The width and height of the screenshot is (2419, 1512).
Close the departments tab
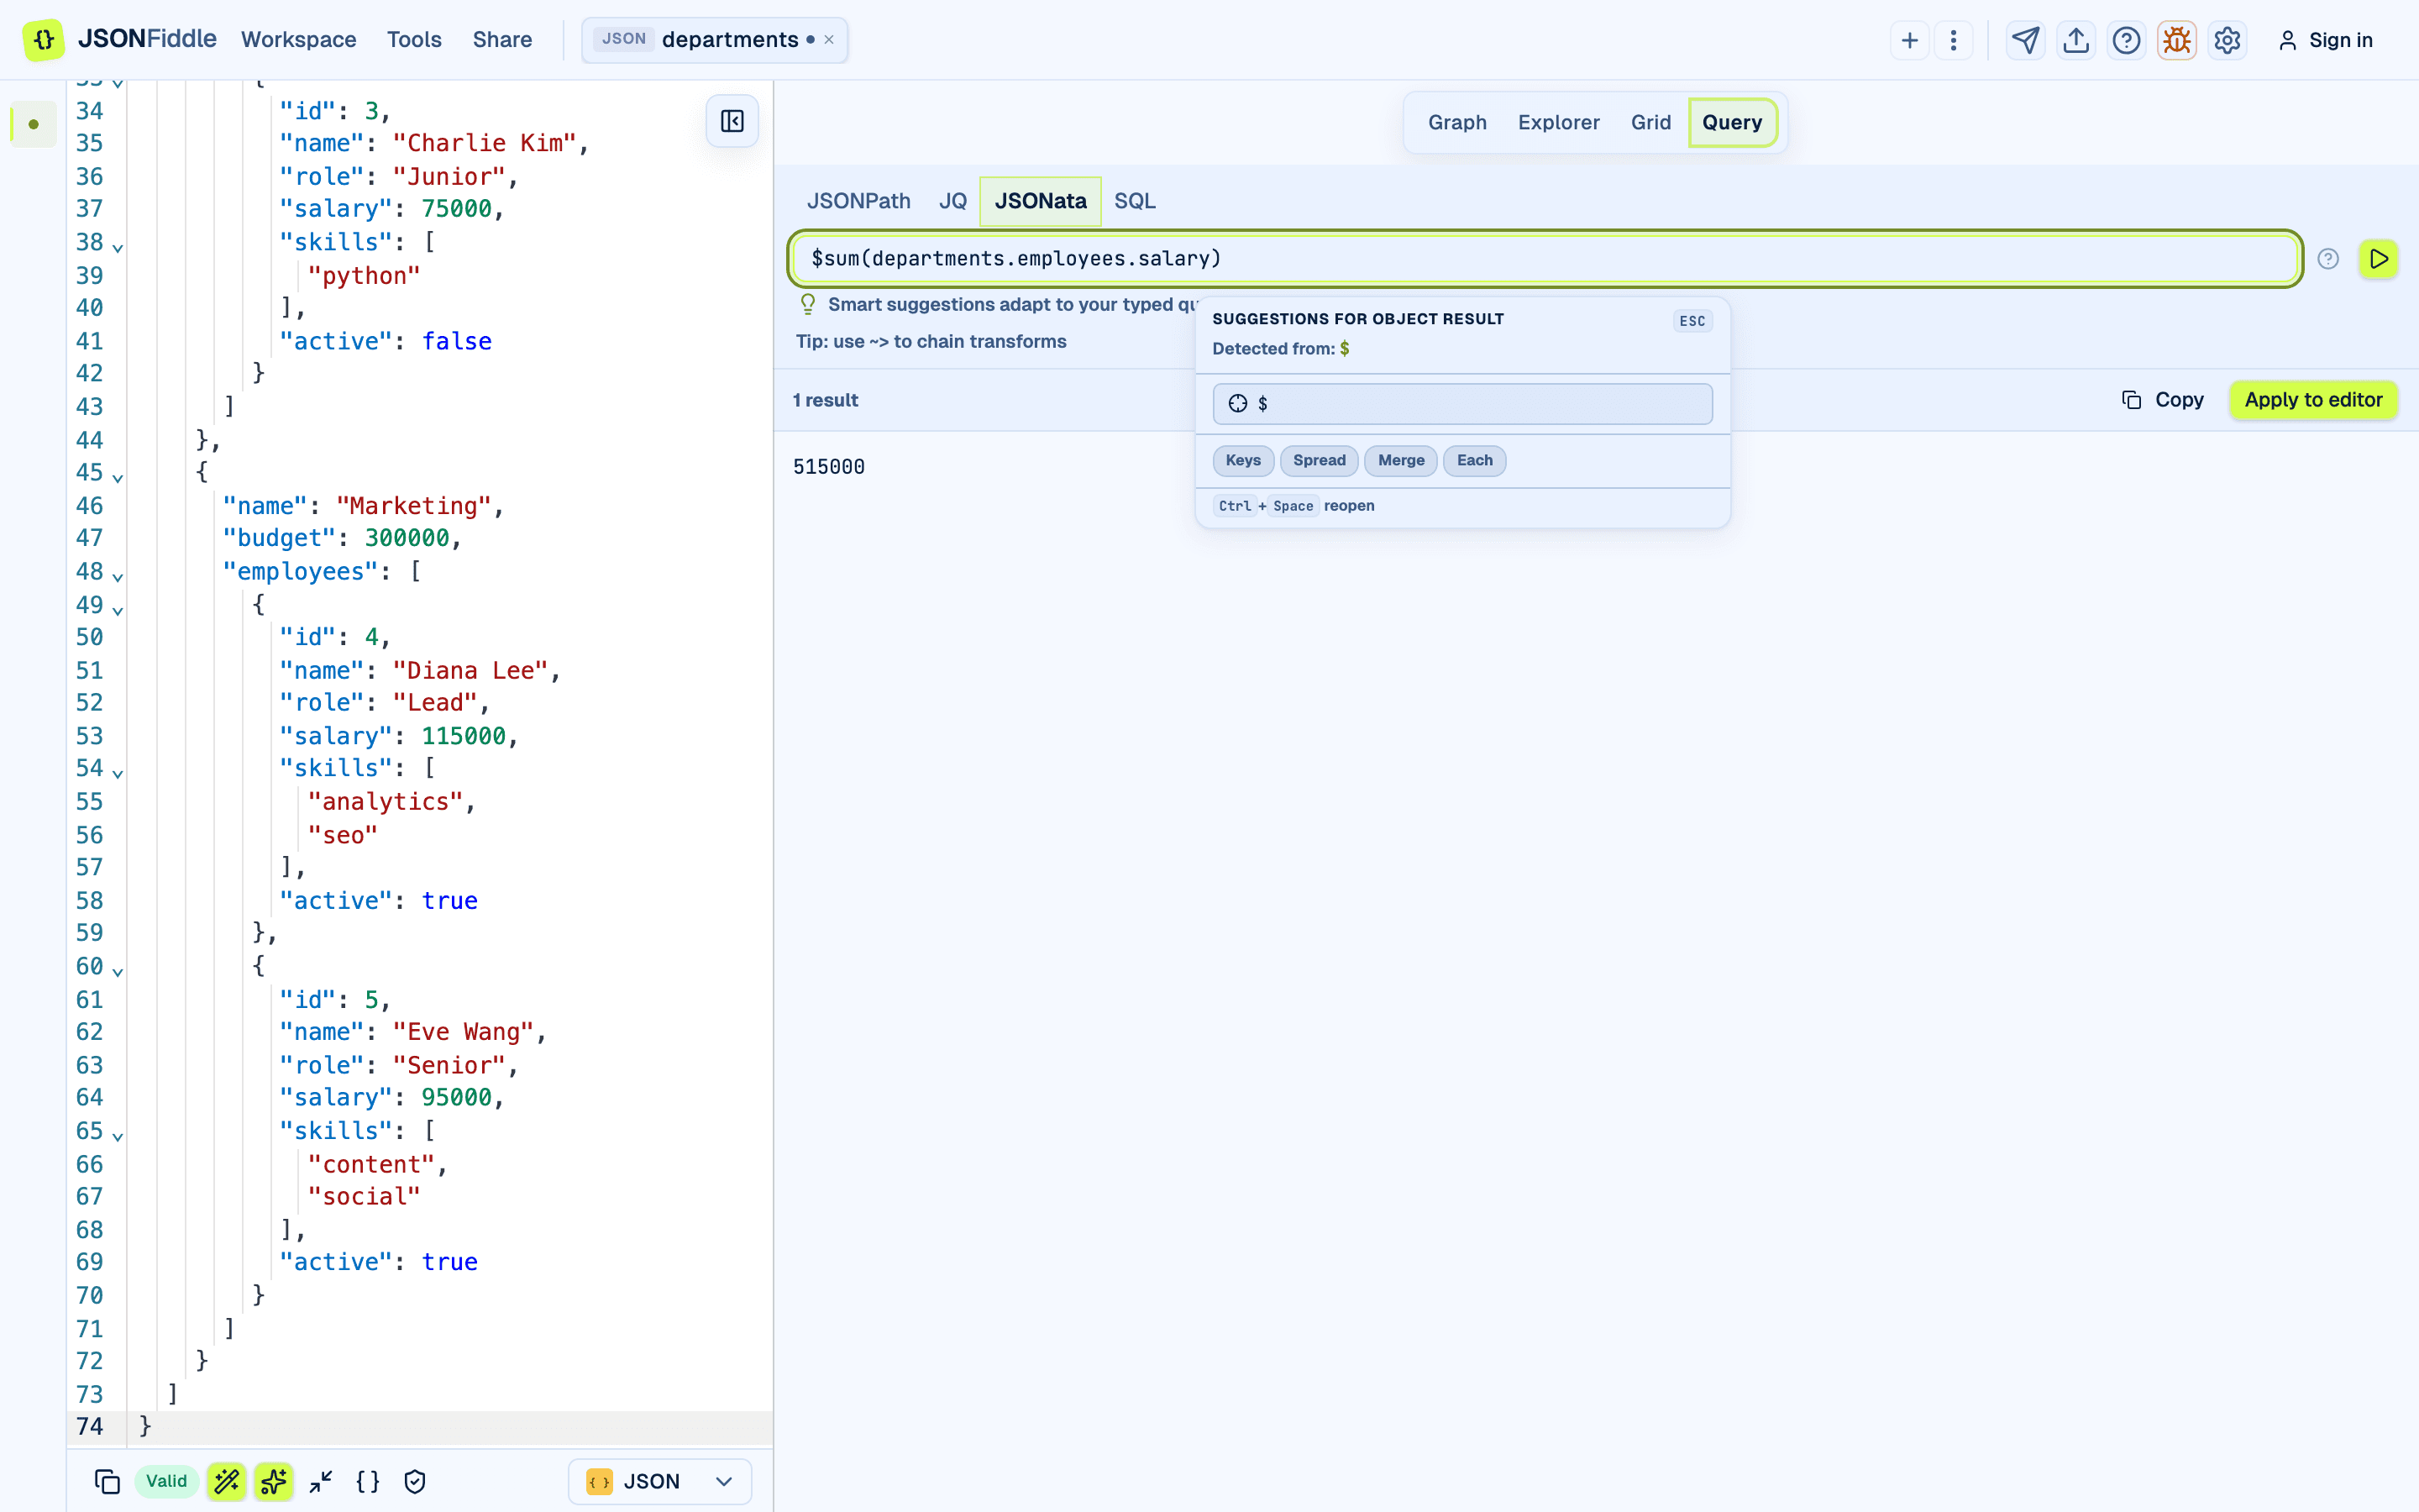(829, 40)
